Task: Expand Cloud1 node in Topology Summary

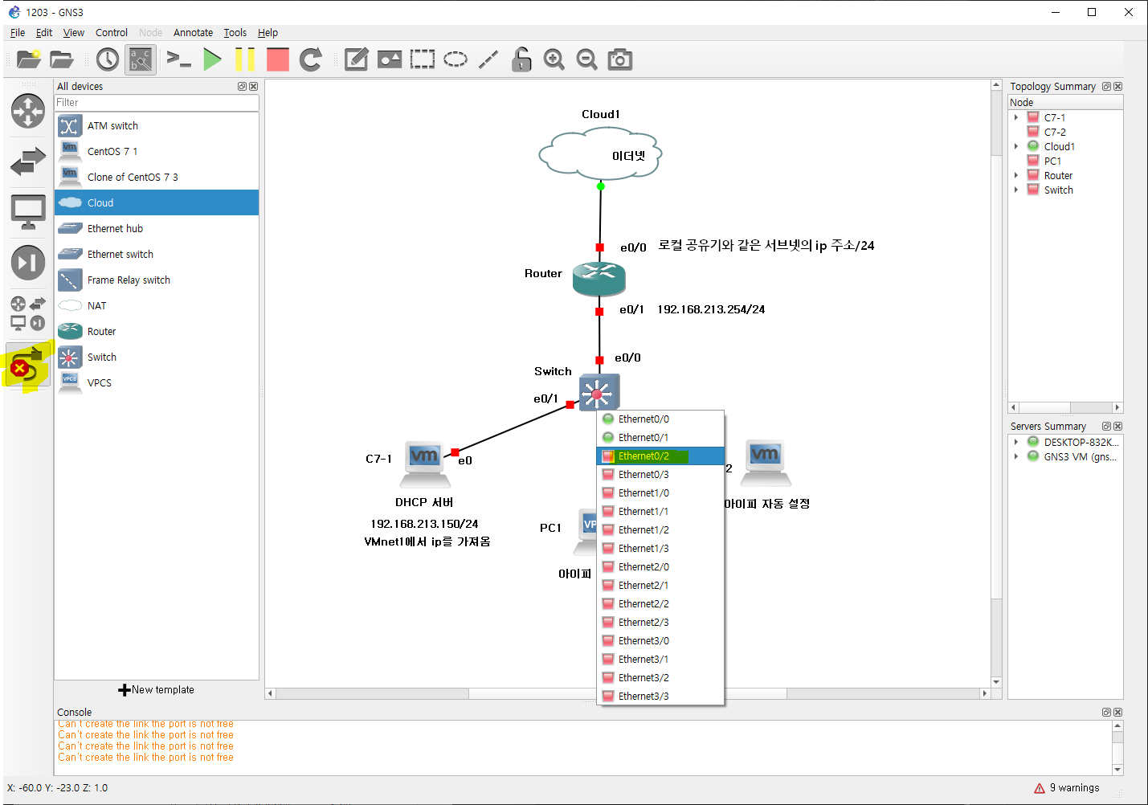Action: pyautogui.click(x=1016, y=146)
